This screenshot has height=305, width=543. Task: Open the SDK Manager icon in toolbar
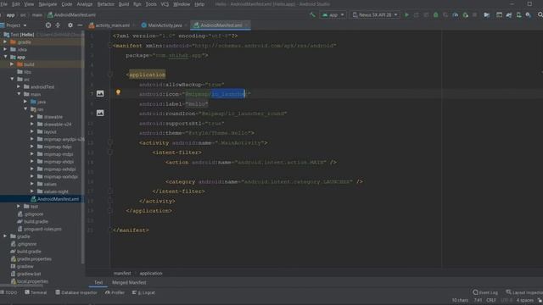tap(528, 15)
